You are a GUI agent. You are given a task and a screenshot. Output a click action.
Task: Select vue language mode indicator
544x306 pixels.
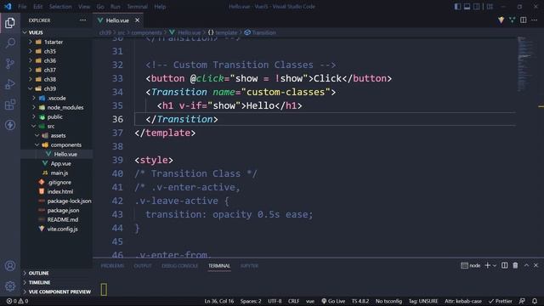(x=309, y=301)
